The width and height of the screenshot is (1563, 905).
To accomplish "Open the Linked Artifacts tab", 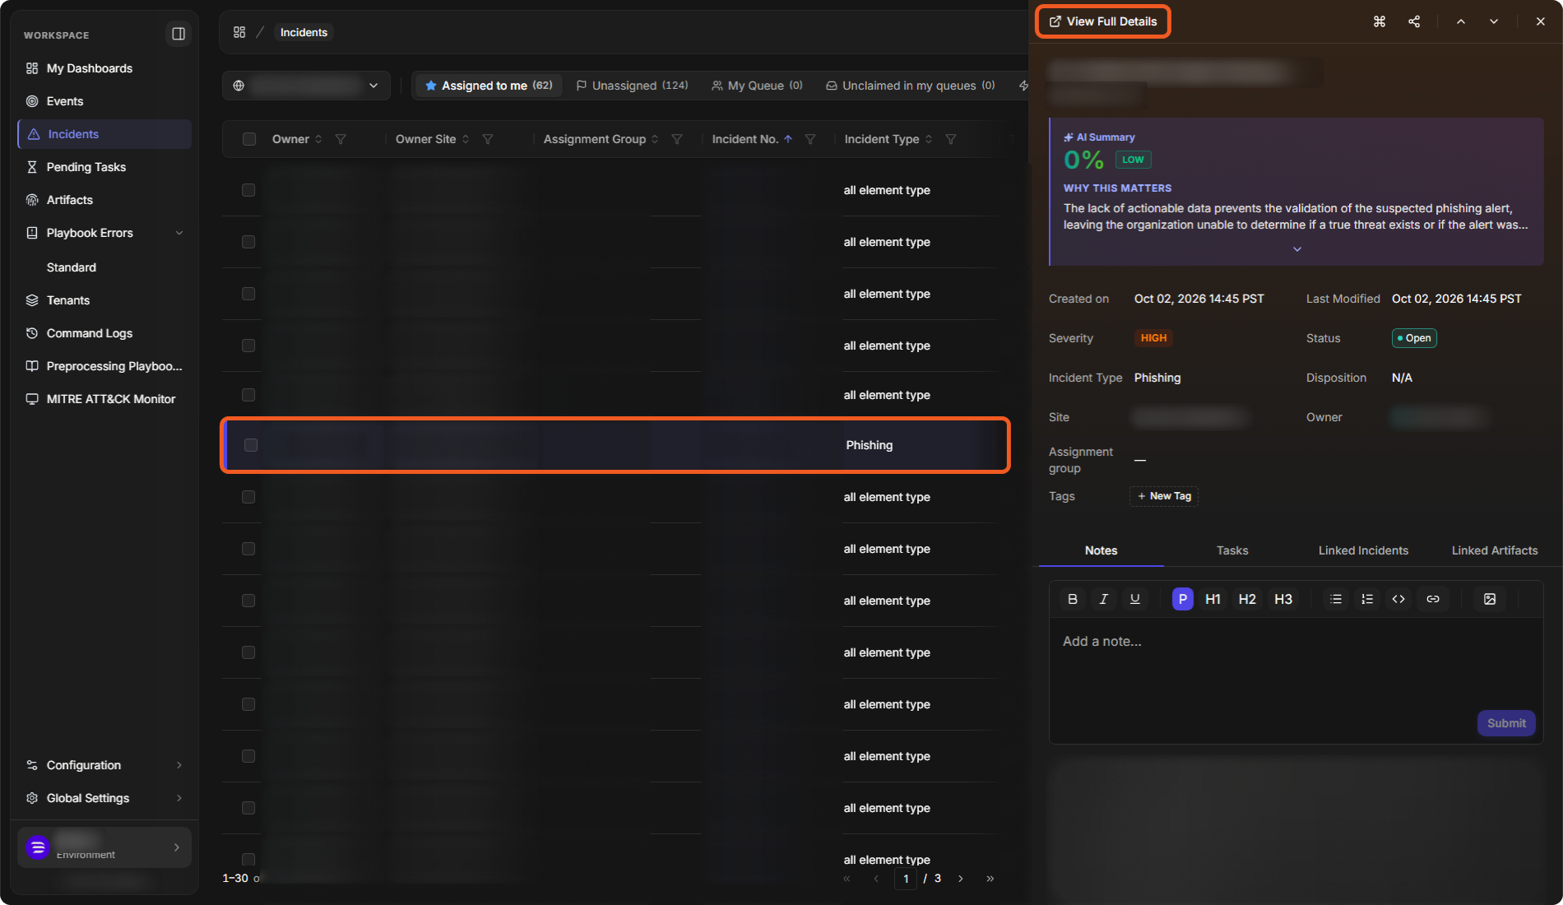I will coord(1495,550).
